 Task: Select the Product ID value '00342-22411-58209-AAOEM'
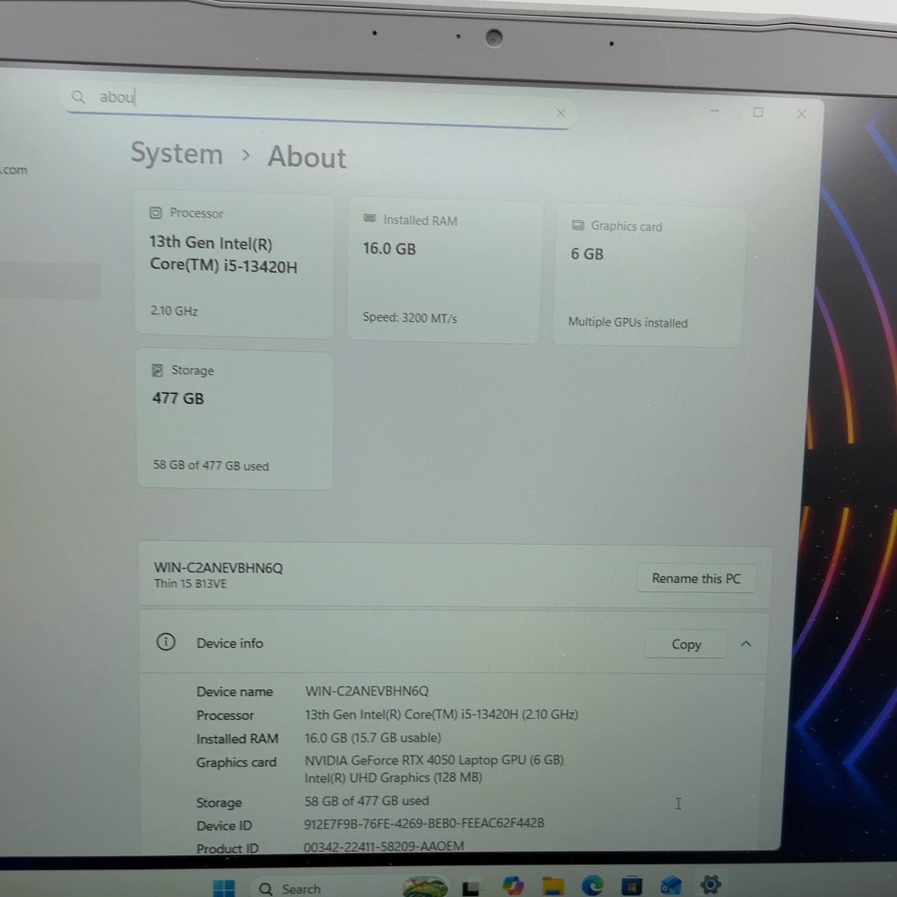pos(384,846)
